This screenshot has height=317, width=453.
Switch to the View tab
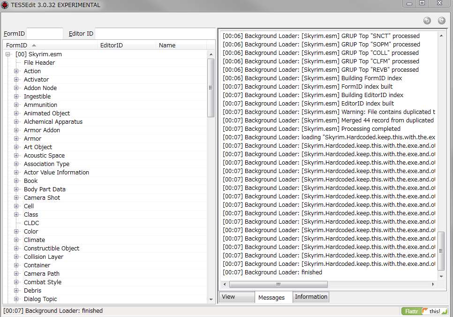click(x=237, y=297)
